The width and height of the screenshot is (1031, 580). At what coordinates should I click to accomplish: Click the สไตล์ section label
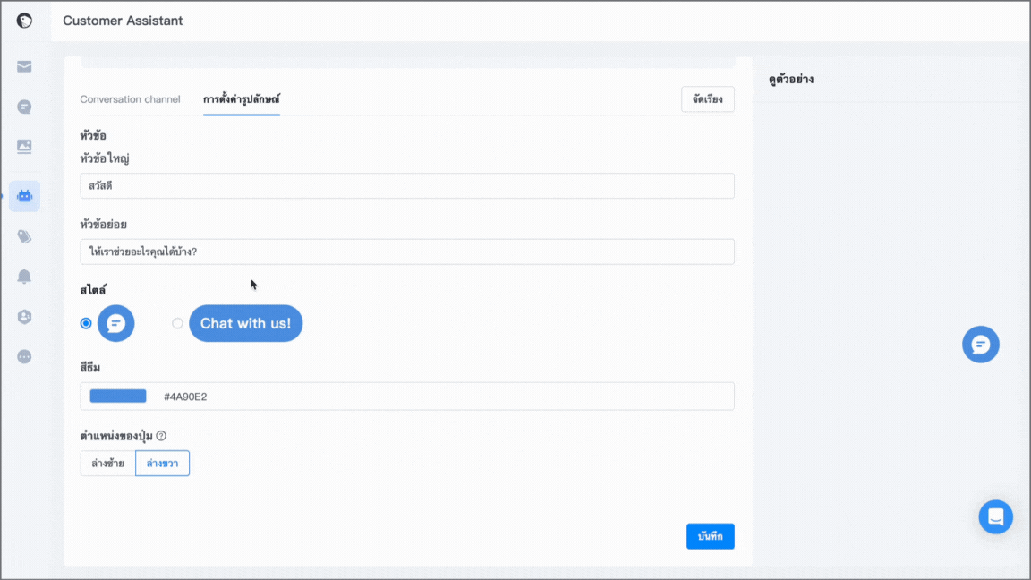(x=93, y=290)
